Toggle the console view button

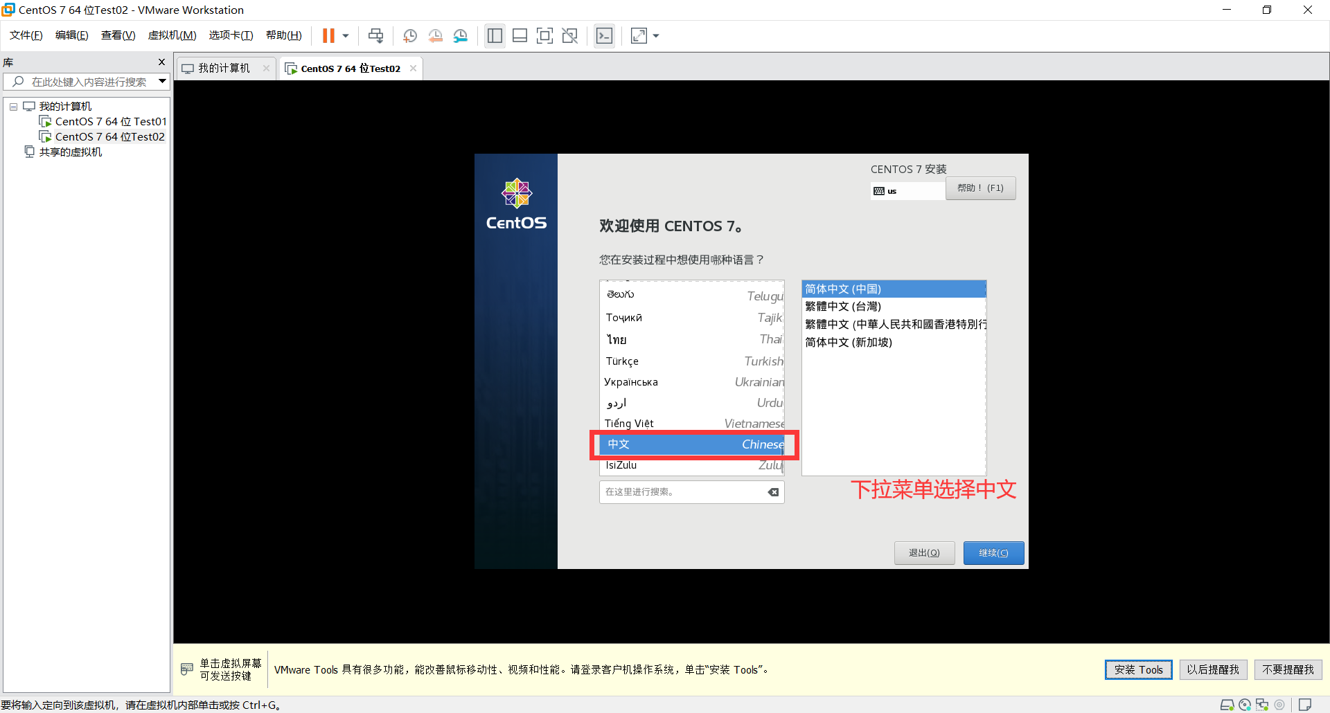click(x=604, y=36)
